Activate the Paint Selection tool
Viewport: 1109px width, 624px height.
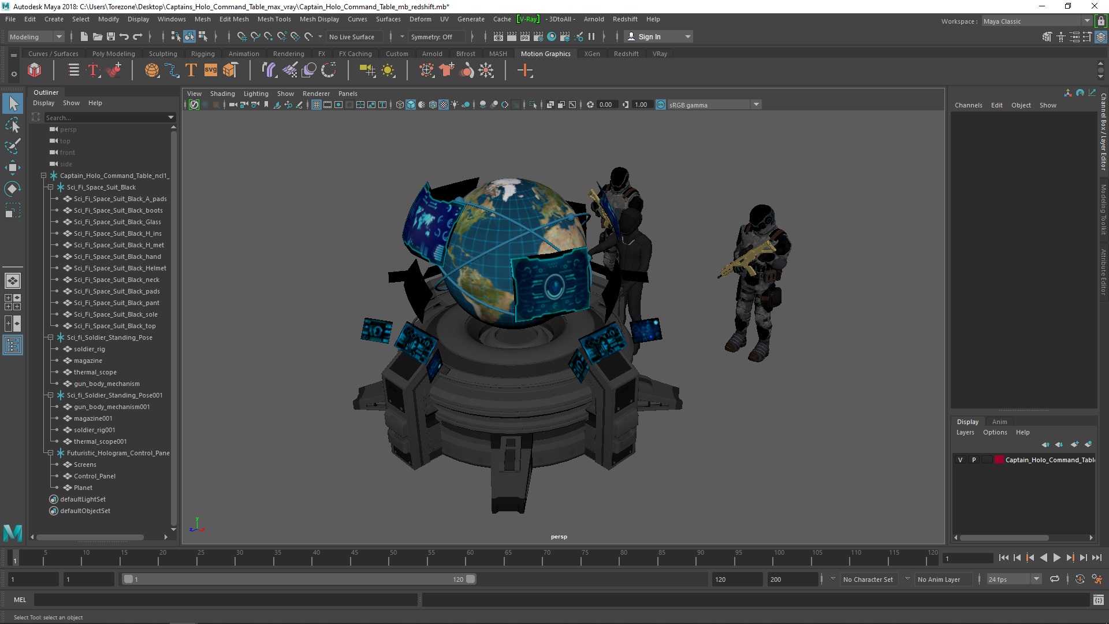tap(13, 146)
